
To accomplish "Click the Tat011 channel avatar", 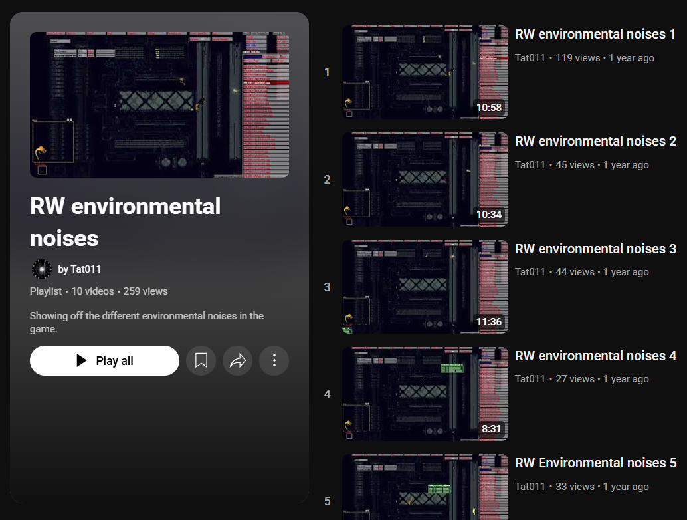I will (x=42, y=269).
